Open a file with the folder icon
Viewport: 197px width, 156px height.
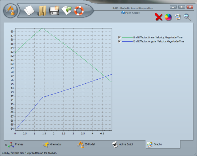point(42,11)
